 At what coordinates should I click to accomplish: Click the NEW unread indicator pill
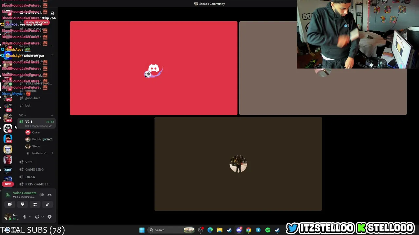[8, 184]
